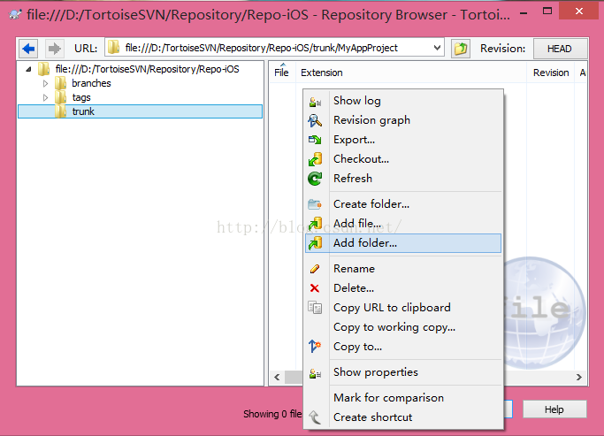Viewport: 604px width, 436px height.
Task: Select the Copy to branch icon
Action: [315, 347]
